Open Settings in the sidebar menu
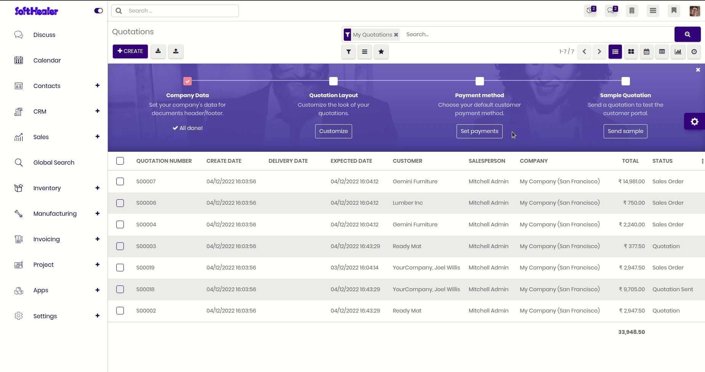The image size is (705, 372). [45, 316]
